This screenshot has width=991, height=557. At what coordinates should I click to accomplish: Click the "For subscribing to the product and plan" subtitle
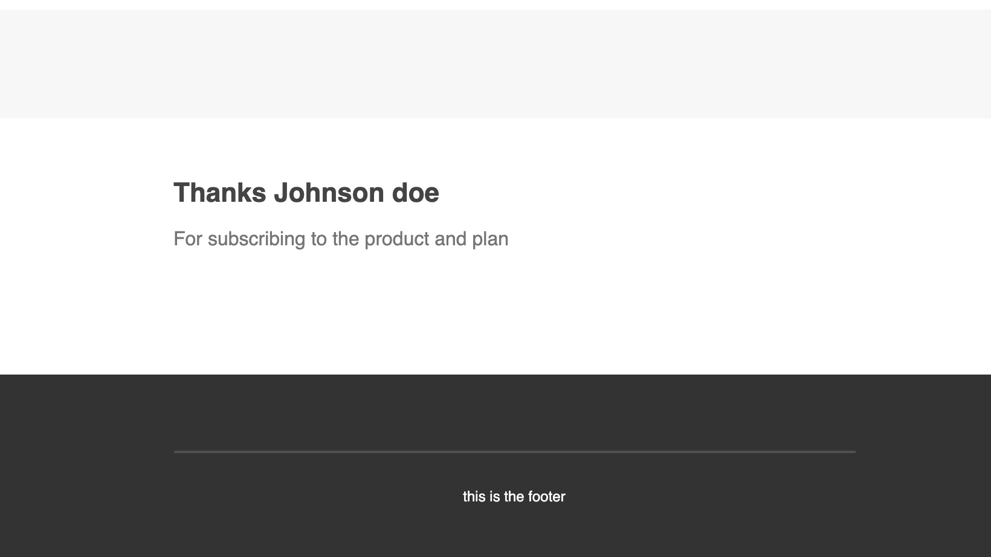pos(341,239)
